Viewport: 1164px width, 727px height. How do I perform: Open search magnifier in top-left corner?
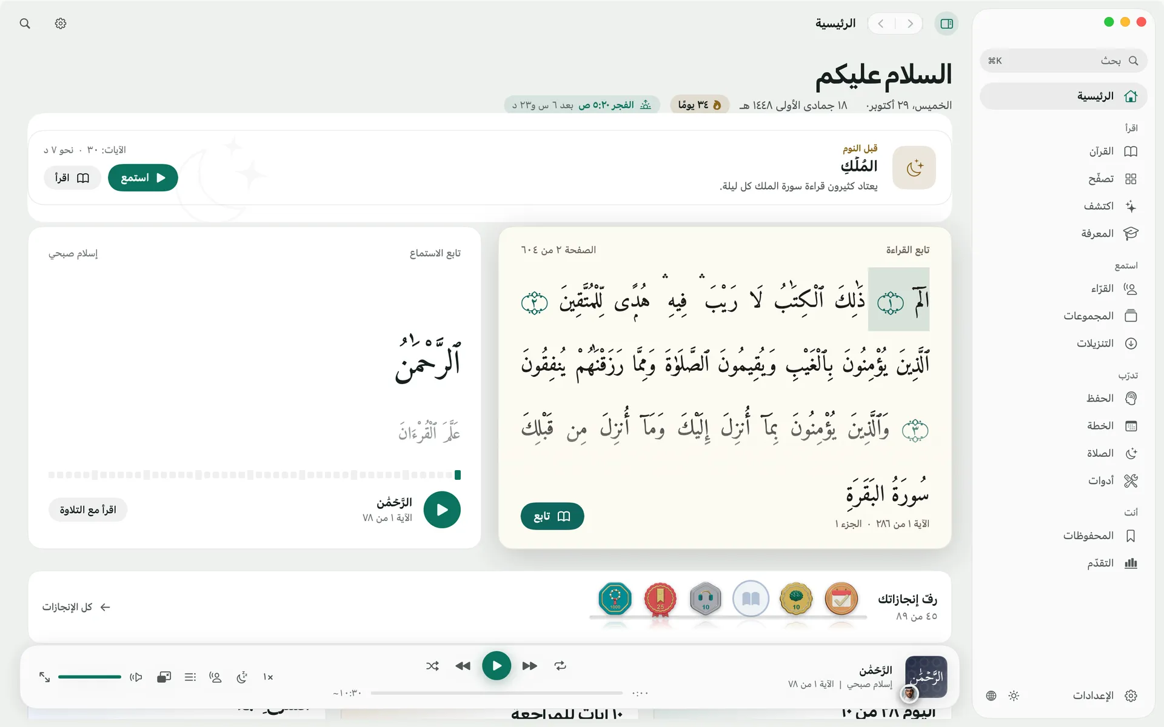tap(25, 24)
